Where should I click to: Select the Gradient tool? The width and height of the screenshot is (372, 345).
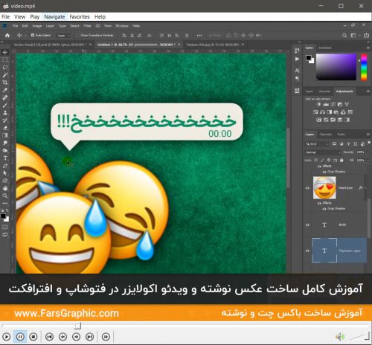(4, 135)
